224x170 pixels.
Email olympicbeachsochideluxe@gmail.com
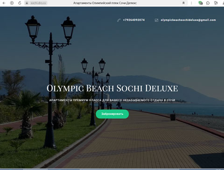(188, 20)
